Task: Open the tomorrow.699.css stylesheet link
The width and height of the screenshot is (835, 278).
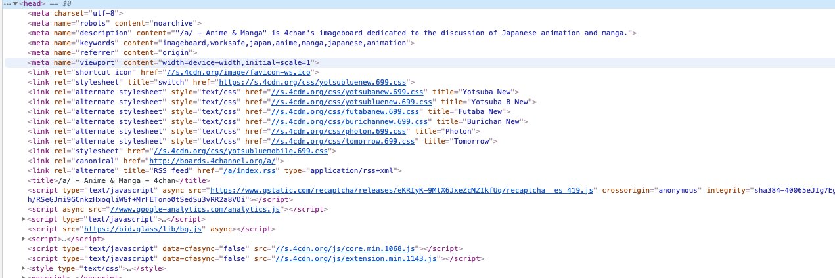Action: 344,141
